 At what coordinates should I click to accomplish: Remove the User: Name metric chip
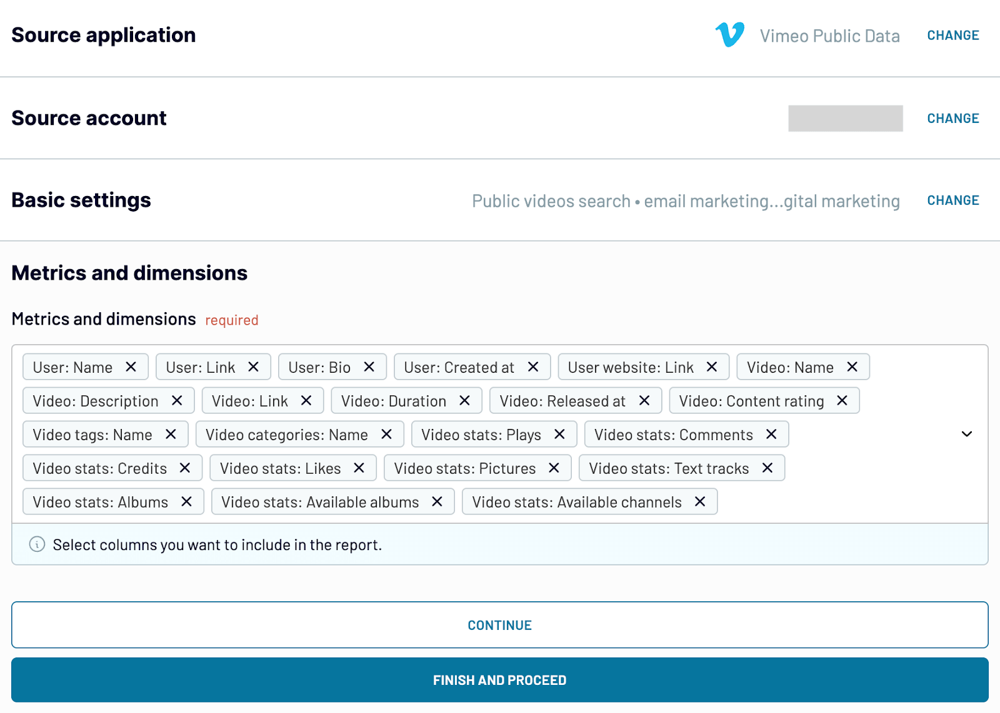[131, 367]
